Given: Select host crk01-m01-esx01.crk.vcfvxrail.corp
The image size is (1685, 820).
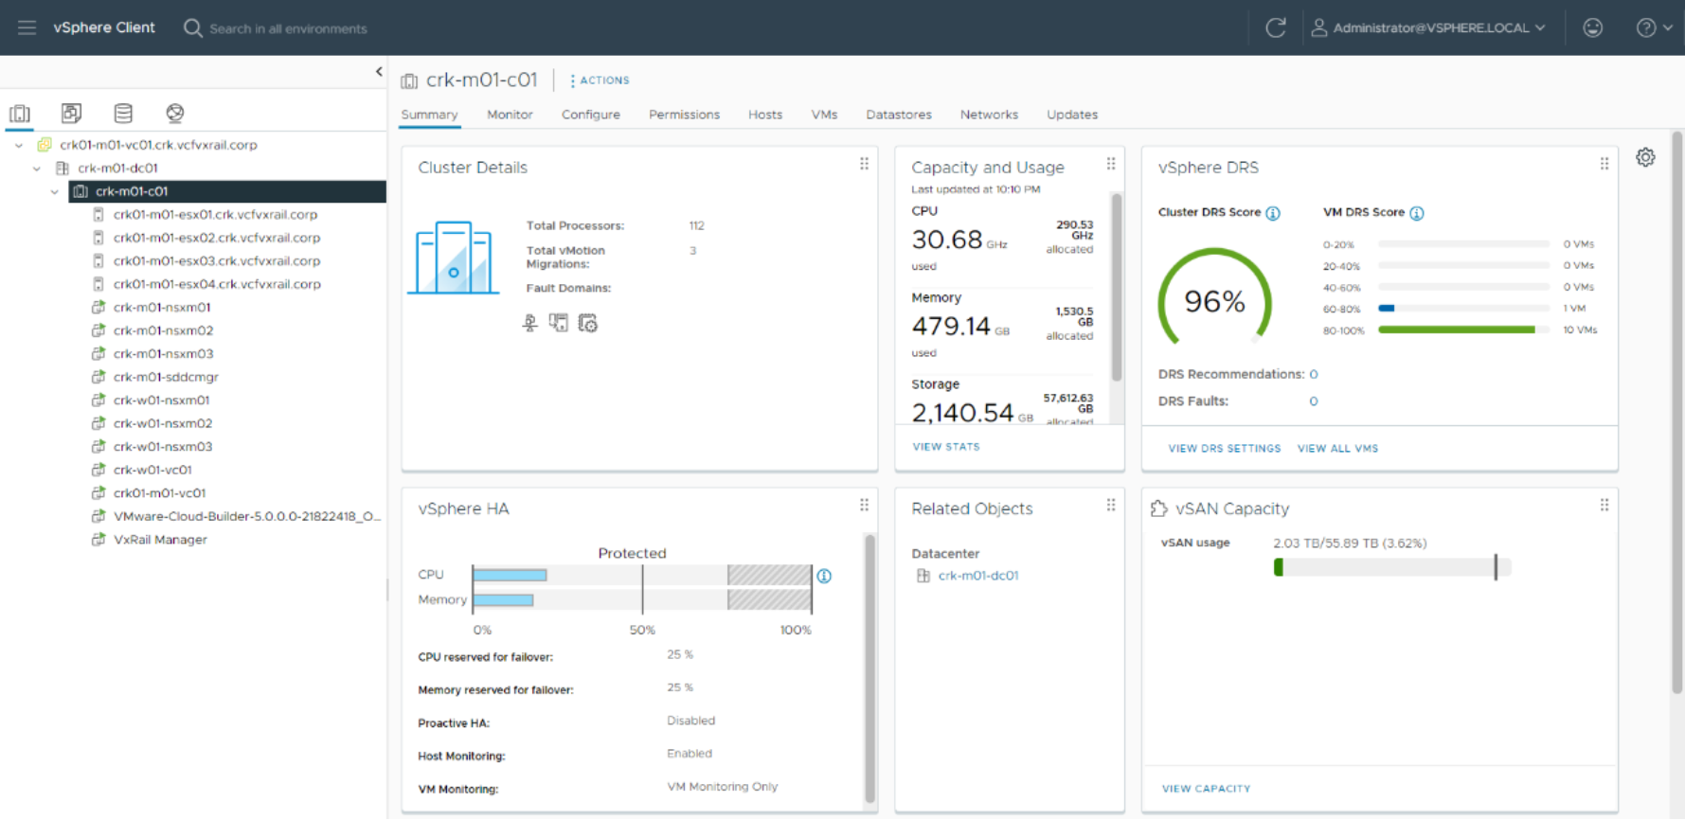Looking at the screenshot, I should (x=216, y=215).
